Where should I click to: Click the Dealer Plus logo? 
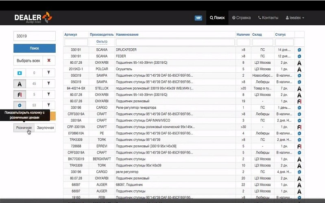33,17
